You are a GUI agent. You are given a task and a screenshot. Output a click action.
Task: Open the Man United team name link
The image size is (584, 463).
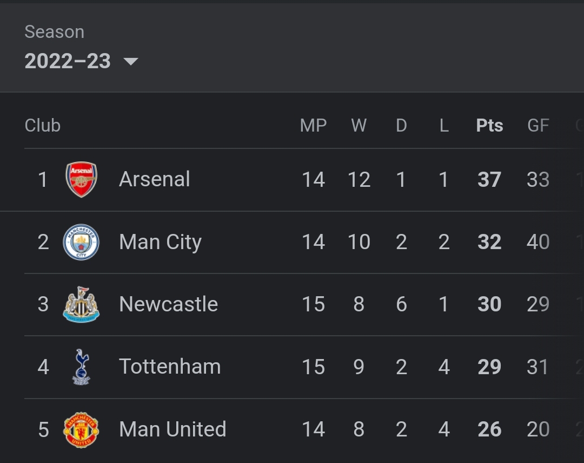pos(173,429)
